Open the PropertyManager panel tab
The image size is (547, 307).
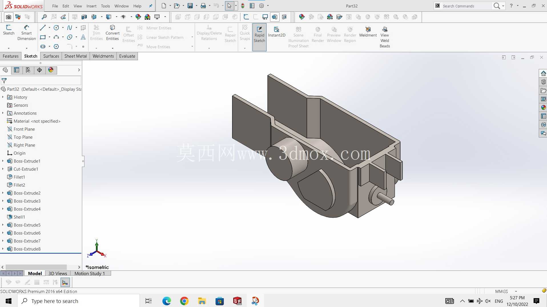click(x=17, y=70)
